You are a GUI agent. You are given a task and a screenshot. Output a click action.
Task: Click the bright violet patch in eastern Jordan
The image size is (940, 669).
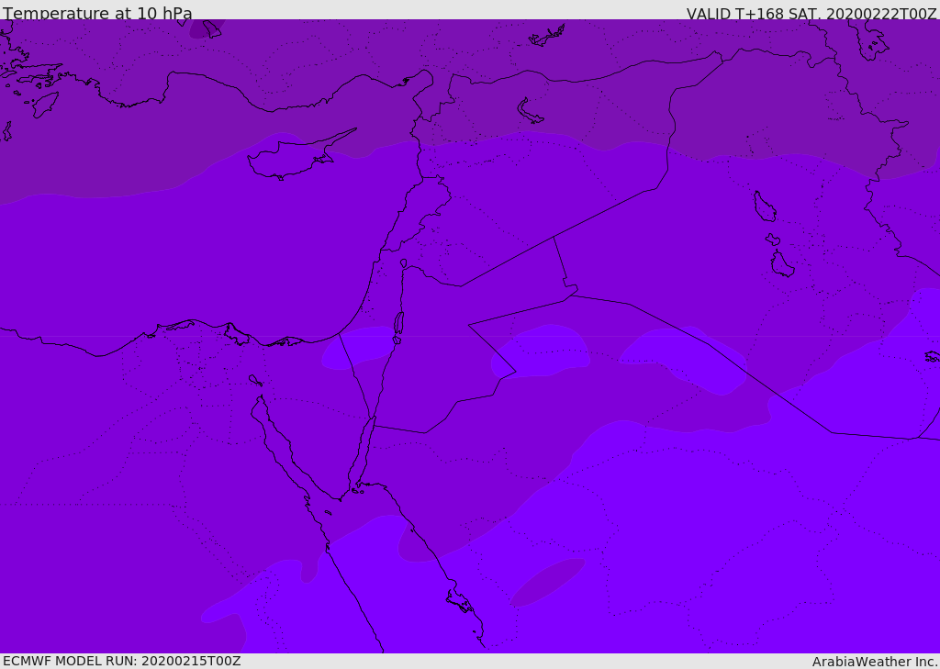point(540,351)
